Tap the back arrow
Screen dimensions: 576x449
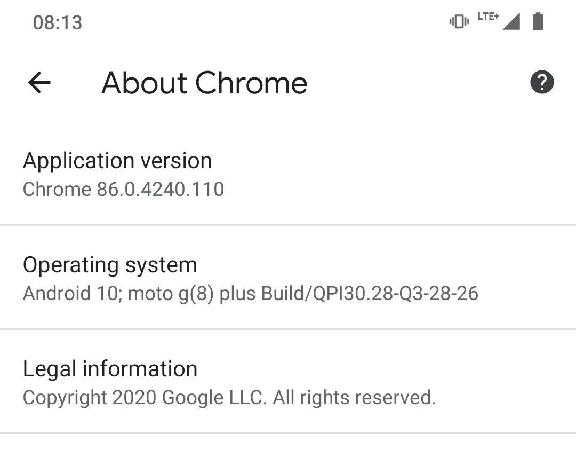click(x=39, y=83)
